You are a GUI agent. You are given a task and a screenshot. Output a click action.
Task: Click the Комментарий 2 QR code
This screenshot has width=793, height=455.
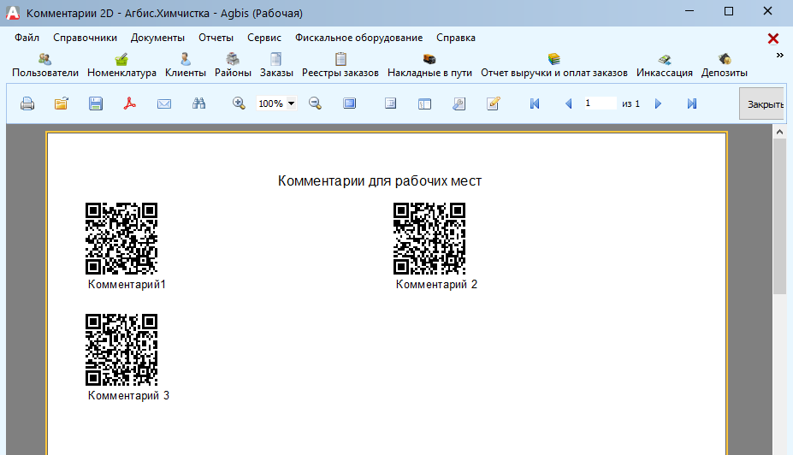[x=429, y=239]
